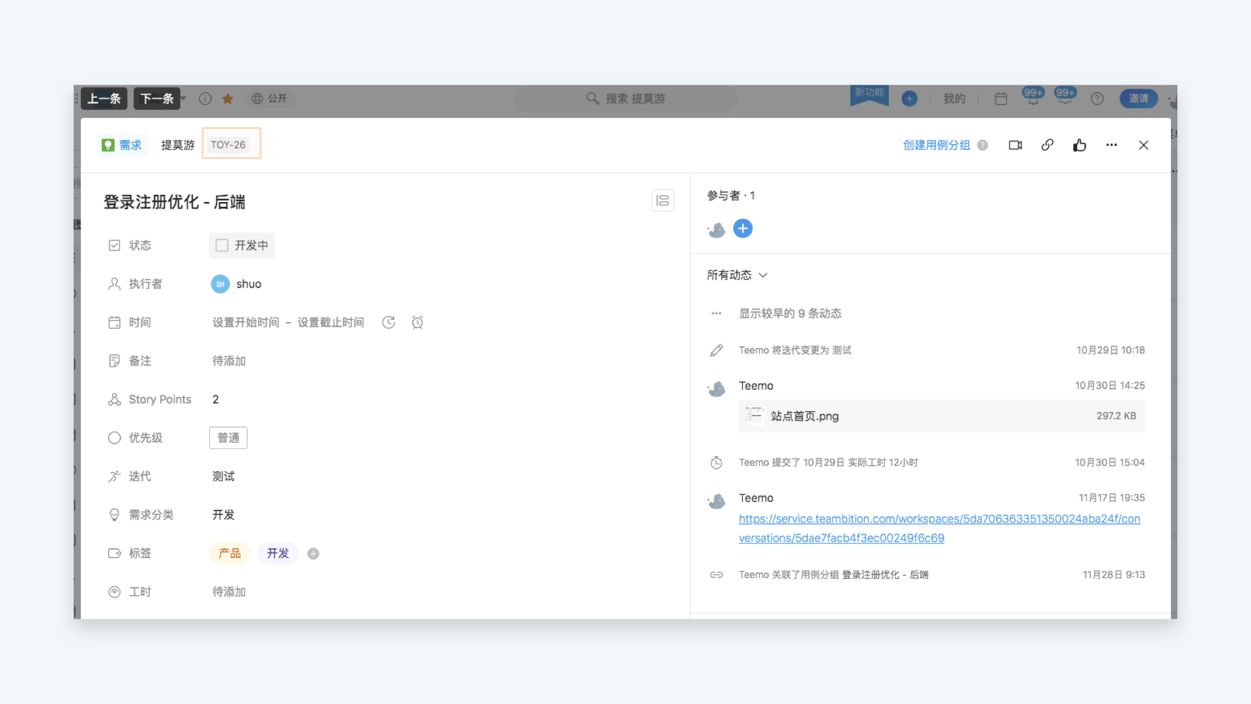The height and width of the screenshot is (704, 1251).
Task: Copy task link via chain icon
Action: click(1047, 145)
